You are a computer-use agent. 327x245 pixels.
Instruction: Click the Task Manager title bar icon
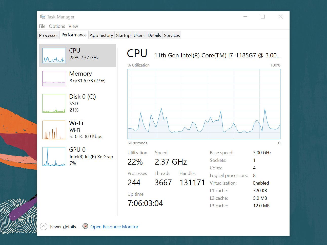pos(43,17)
